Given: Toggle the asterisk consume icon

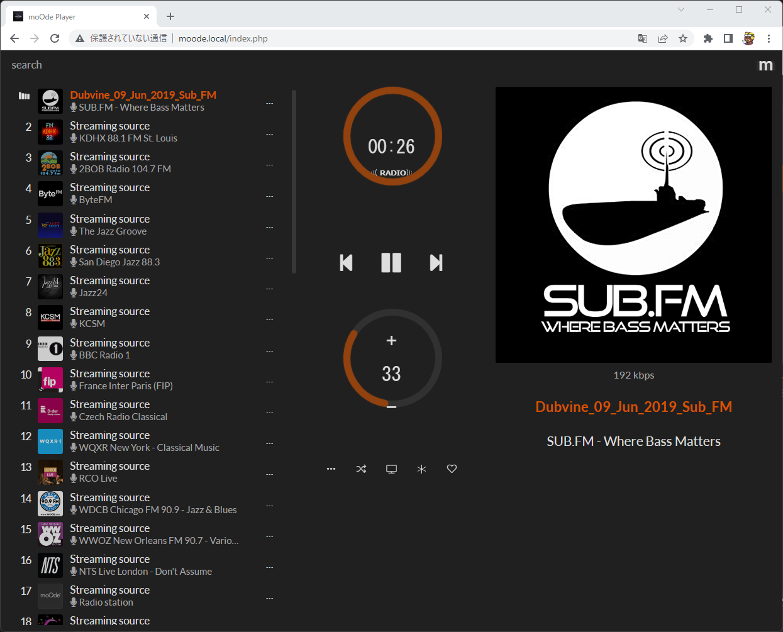Looking at the screenshot, I should click(x=421, y=469).
